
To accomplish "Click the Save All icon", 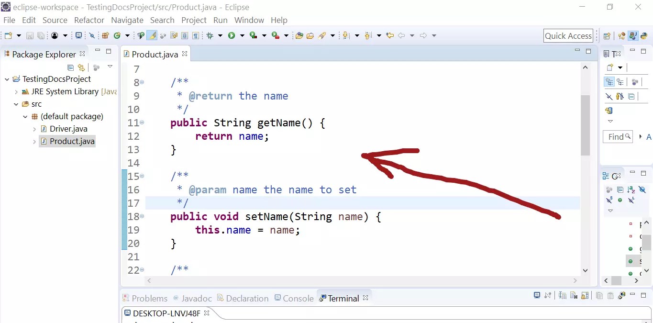I will (41, 35).
